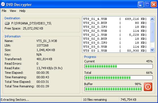The height and width of the screenshot is (103, 158).
Task: Click the Total Time Elapsed value 00:03:31
Action: [x=43, y=82]
